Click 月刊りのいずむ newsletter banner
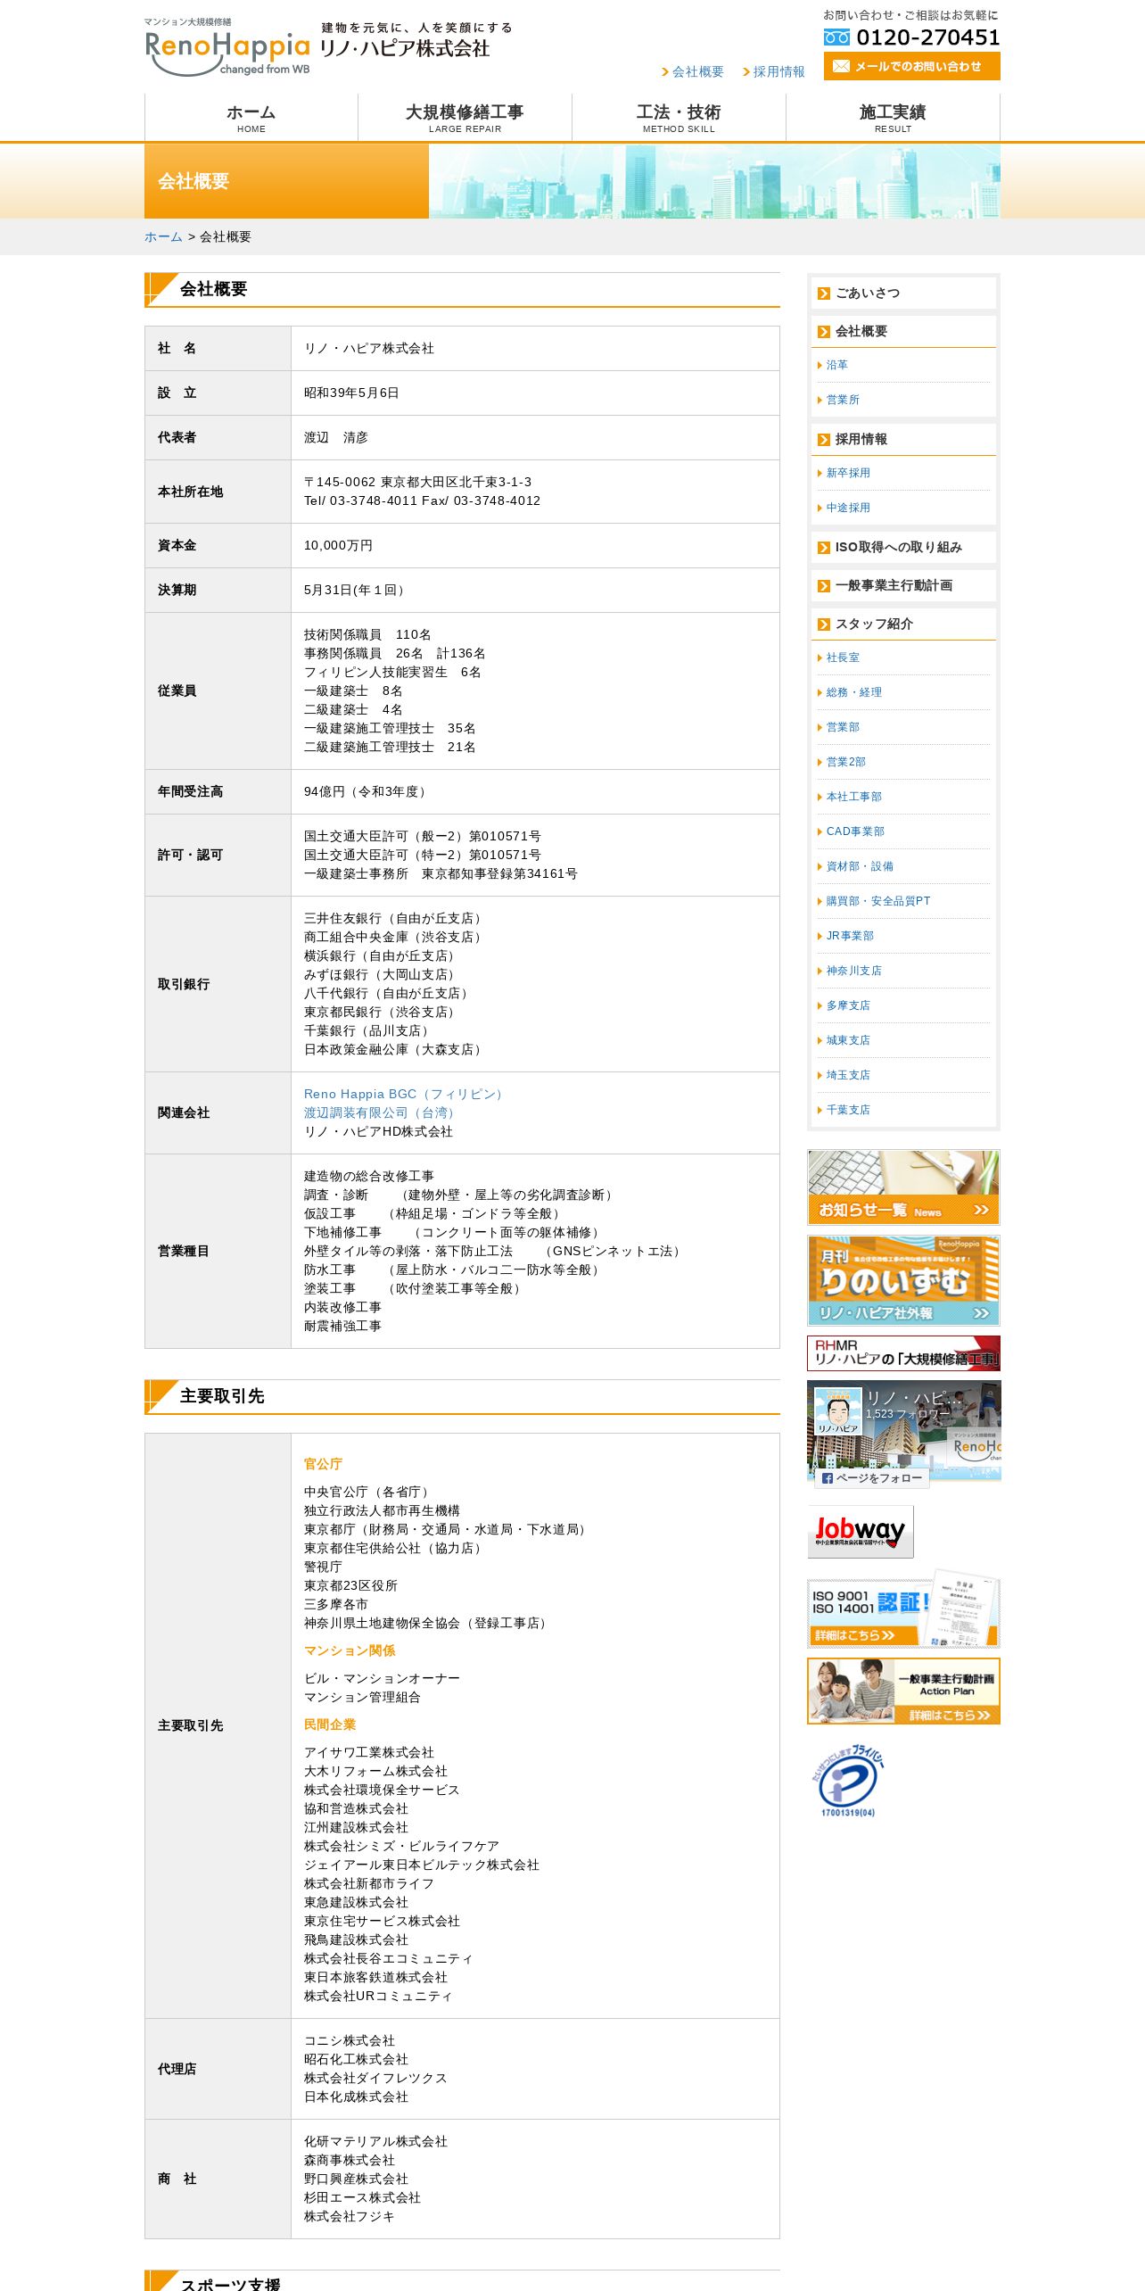The height and width of the screenshot is (2291, 1145). (x=903, y=1280)
